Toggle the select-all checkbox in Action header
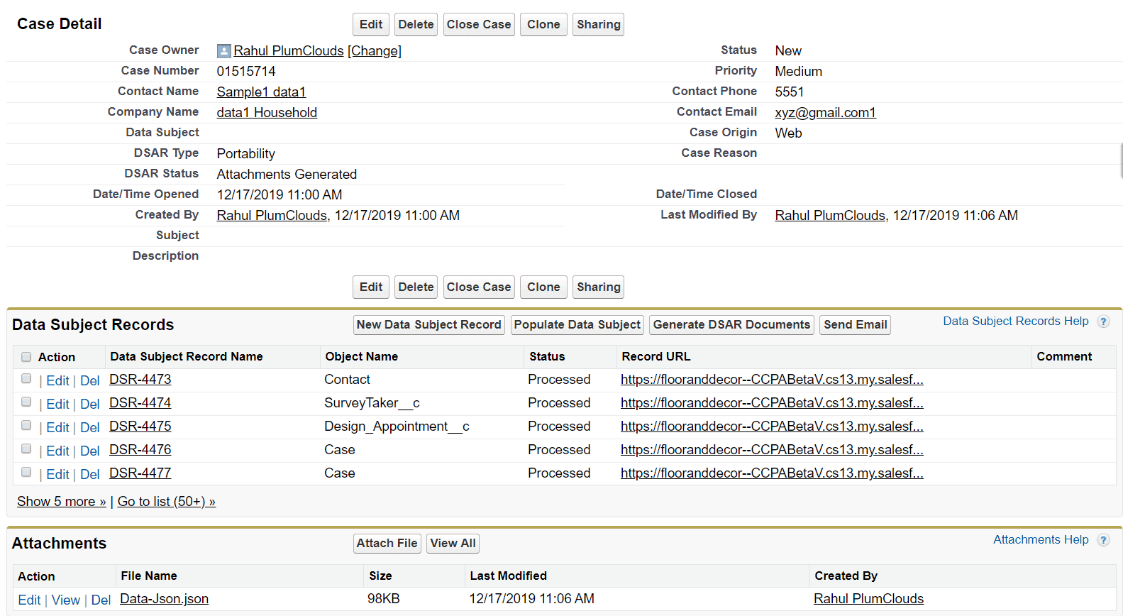Viewport: 1123px width, 616px height. 26,357
